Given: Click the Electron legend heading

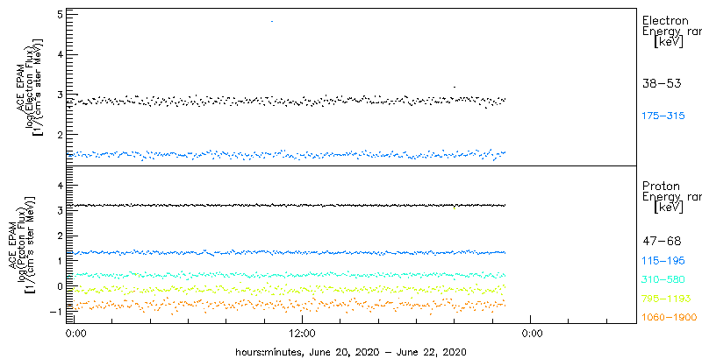Looking at the screenshot, I should 665,20.
